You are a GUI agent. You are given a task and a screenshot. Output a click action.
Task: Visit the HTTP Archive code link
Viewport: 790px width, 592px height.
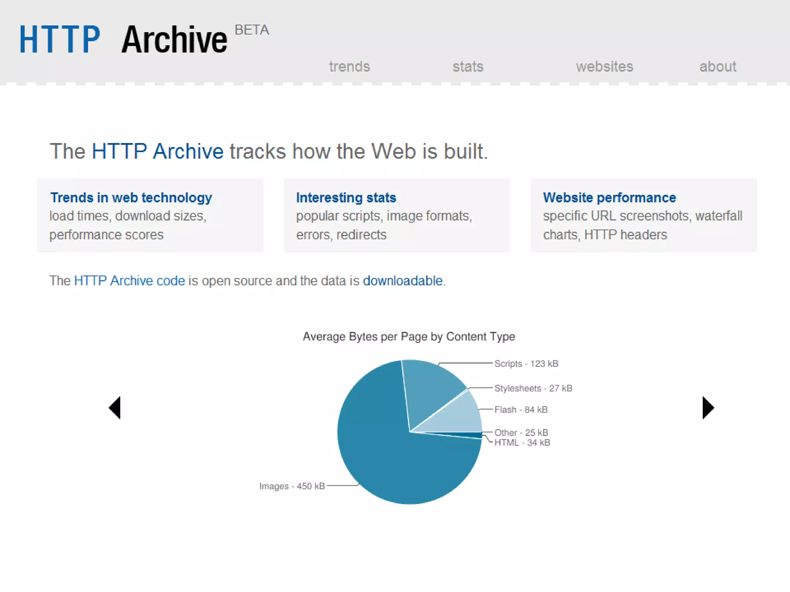[x=130, y=281]
